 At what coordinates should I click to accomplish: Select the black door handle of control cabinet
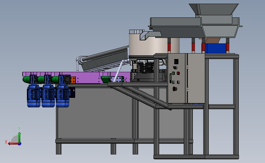(x=171, y=78)
